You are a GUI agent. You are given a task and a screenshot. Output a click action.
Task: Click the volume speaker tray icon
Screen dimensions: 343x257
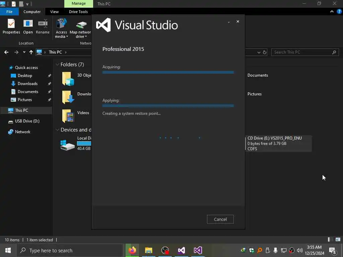coord(300,250)
